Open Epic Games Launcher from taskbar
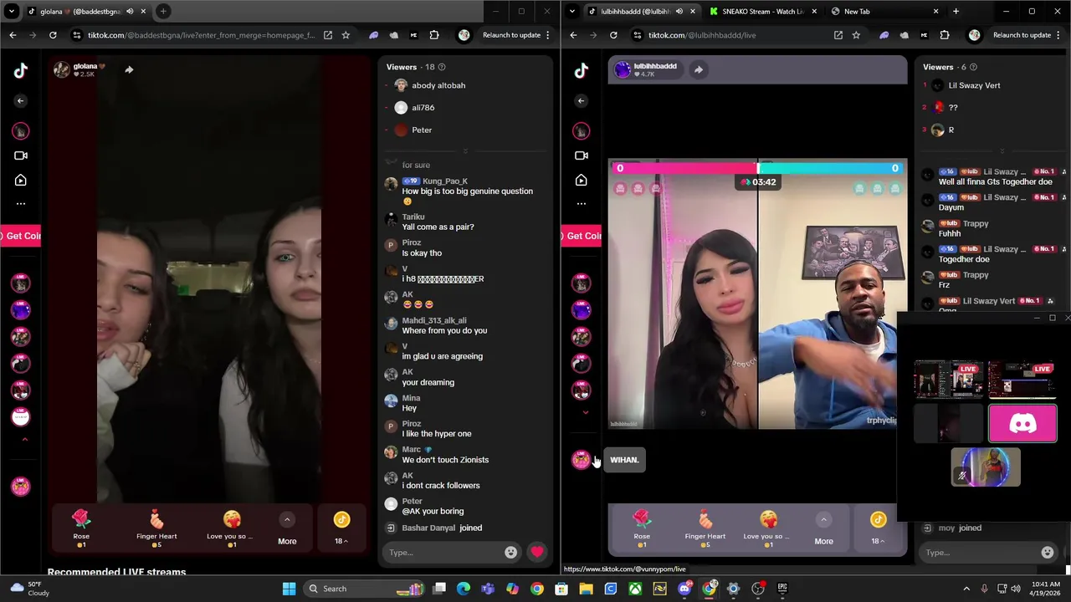 782,589
